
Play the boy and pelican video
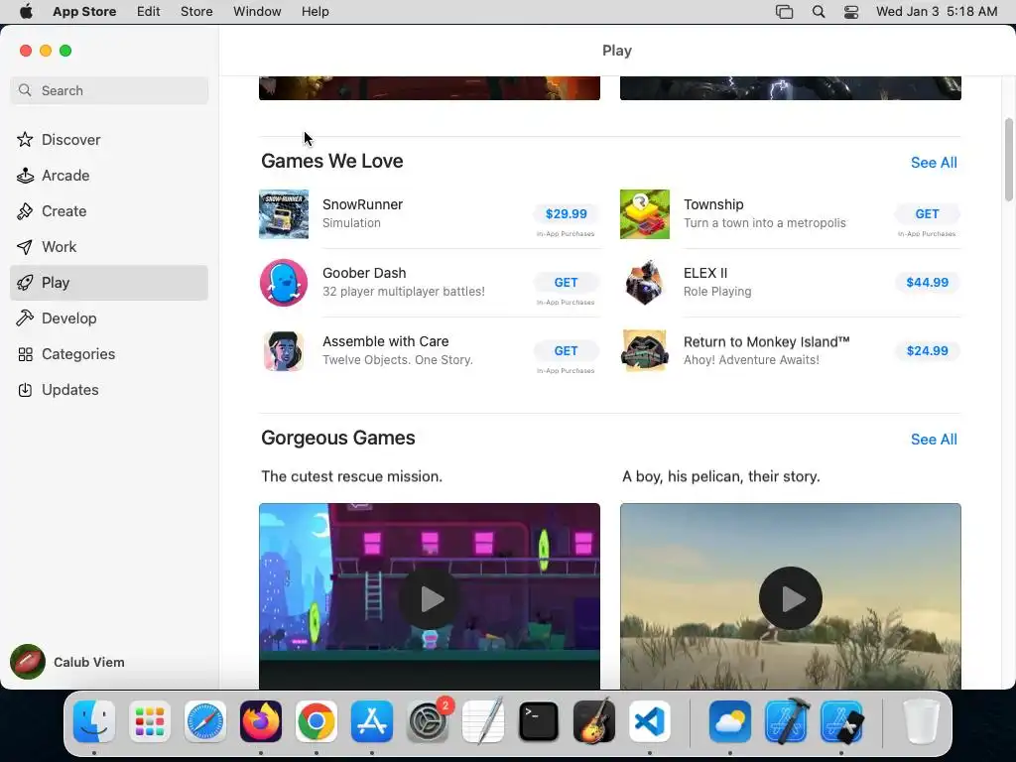(x=791, y=598)
